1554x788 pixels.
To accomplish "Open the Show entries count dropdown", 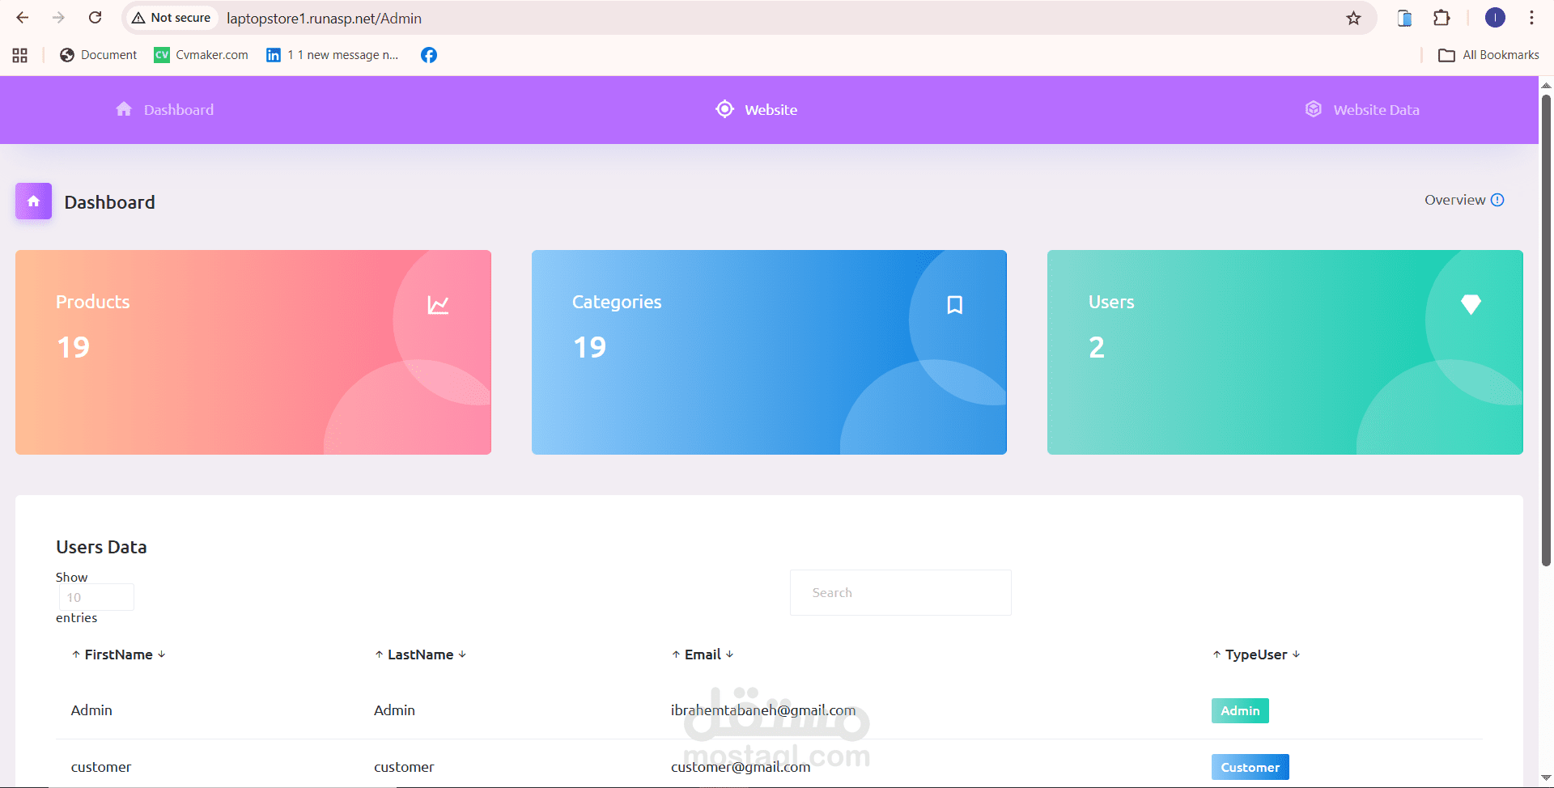I will point(96,597).
